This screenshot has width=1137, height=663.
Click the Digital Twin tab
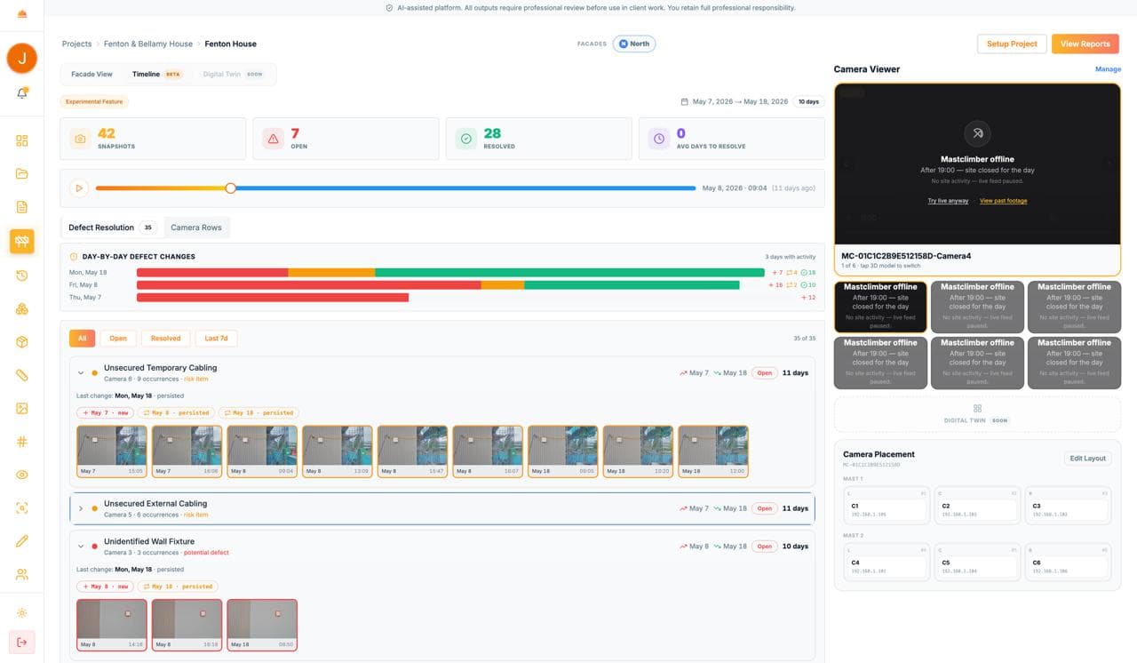pos(233,75)
